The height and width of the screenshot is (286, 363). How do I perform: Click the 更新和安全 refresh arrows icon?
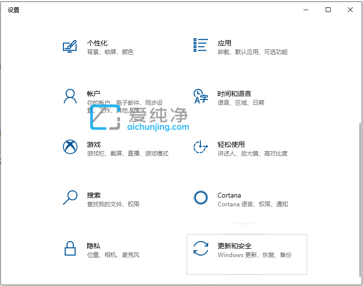pos(201,248)
